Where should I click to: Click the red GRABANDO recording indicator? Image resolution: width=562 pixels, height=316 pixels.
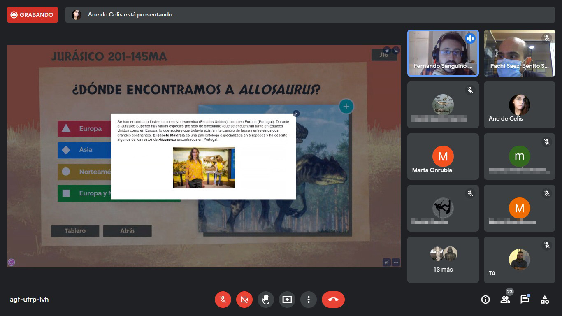click(33, 15)
